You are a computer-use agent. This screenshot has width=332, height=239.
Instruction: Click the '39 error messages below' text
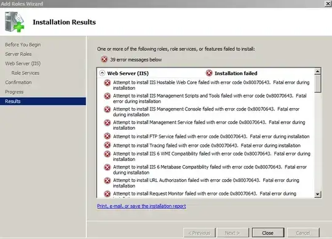(136, 60)
